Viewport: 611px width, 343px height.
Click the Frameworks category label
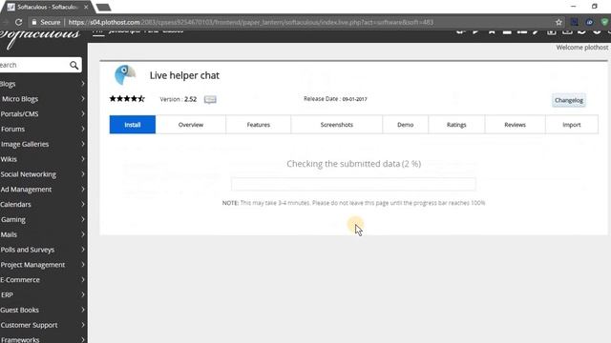pyautogui.click(x=20, y=339)
